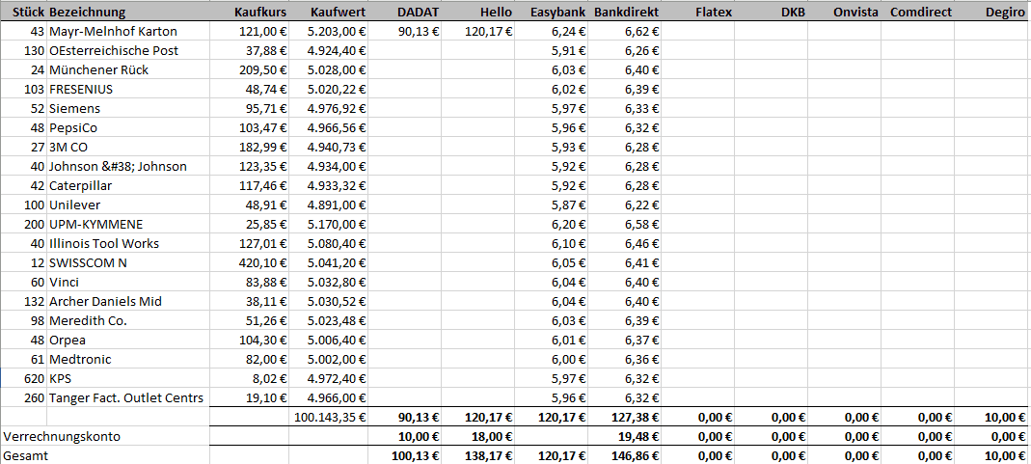Click the Orpea name cell
This screenshot has height=464, width=1031.
coord(128,340)
